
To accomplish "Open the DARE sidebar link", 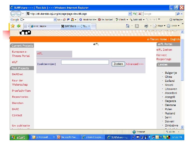I will (x=15, y=109).
